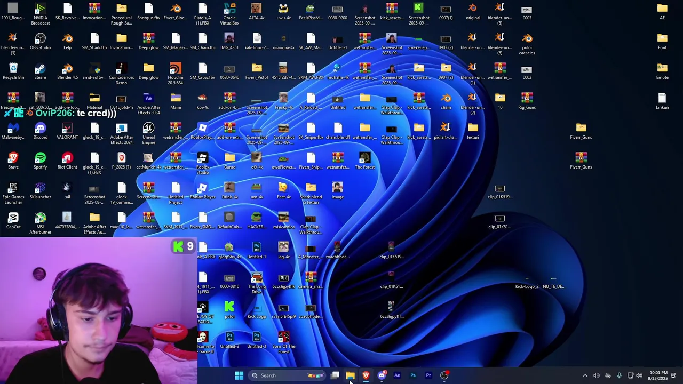This screenshot has width=683, height=384.
Task: Select the ALTA-4x image thumbnail
Action: pyautogui.click(x=257, y=11)
